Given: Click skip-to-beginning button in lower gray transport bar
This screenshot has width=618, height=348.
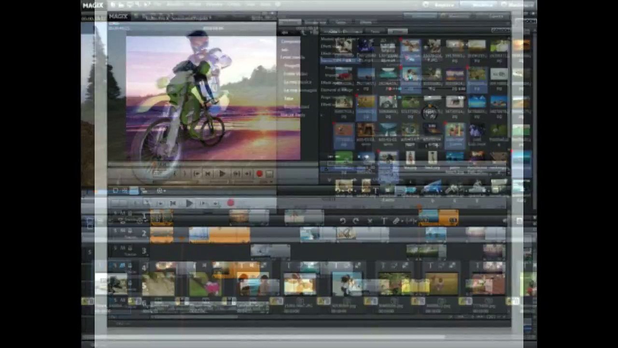Looking at the screenshot, I should point(173,203).
